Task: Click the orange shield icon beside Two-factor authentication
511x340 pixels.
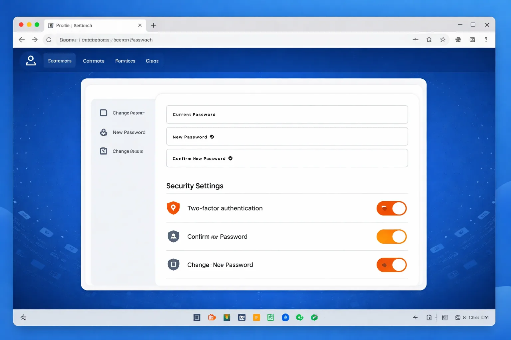Action: pos(173,208)
